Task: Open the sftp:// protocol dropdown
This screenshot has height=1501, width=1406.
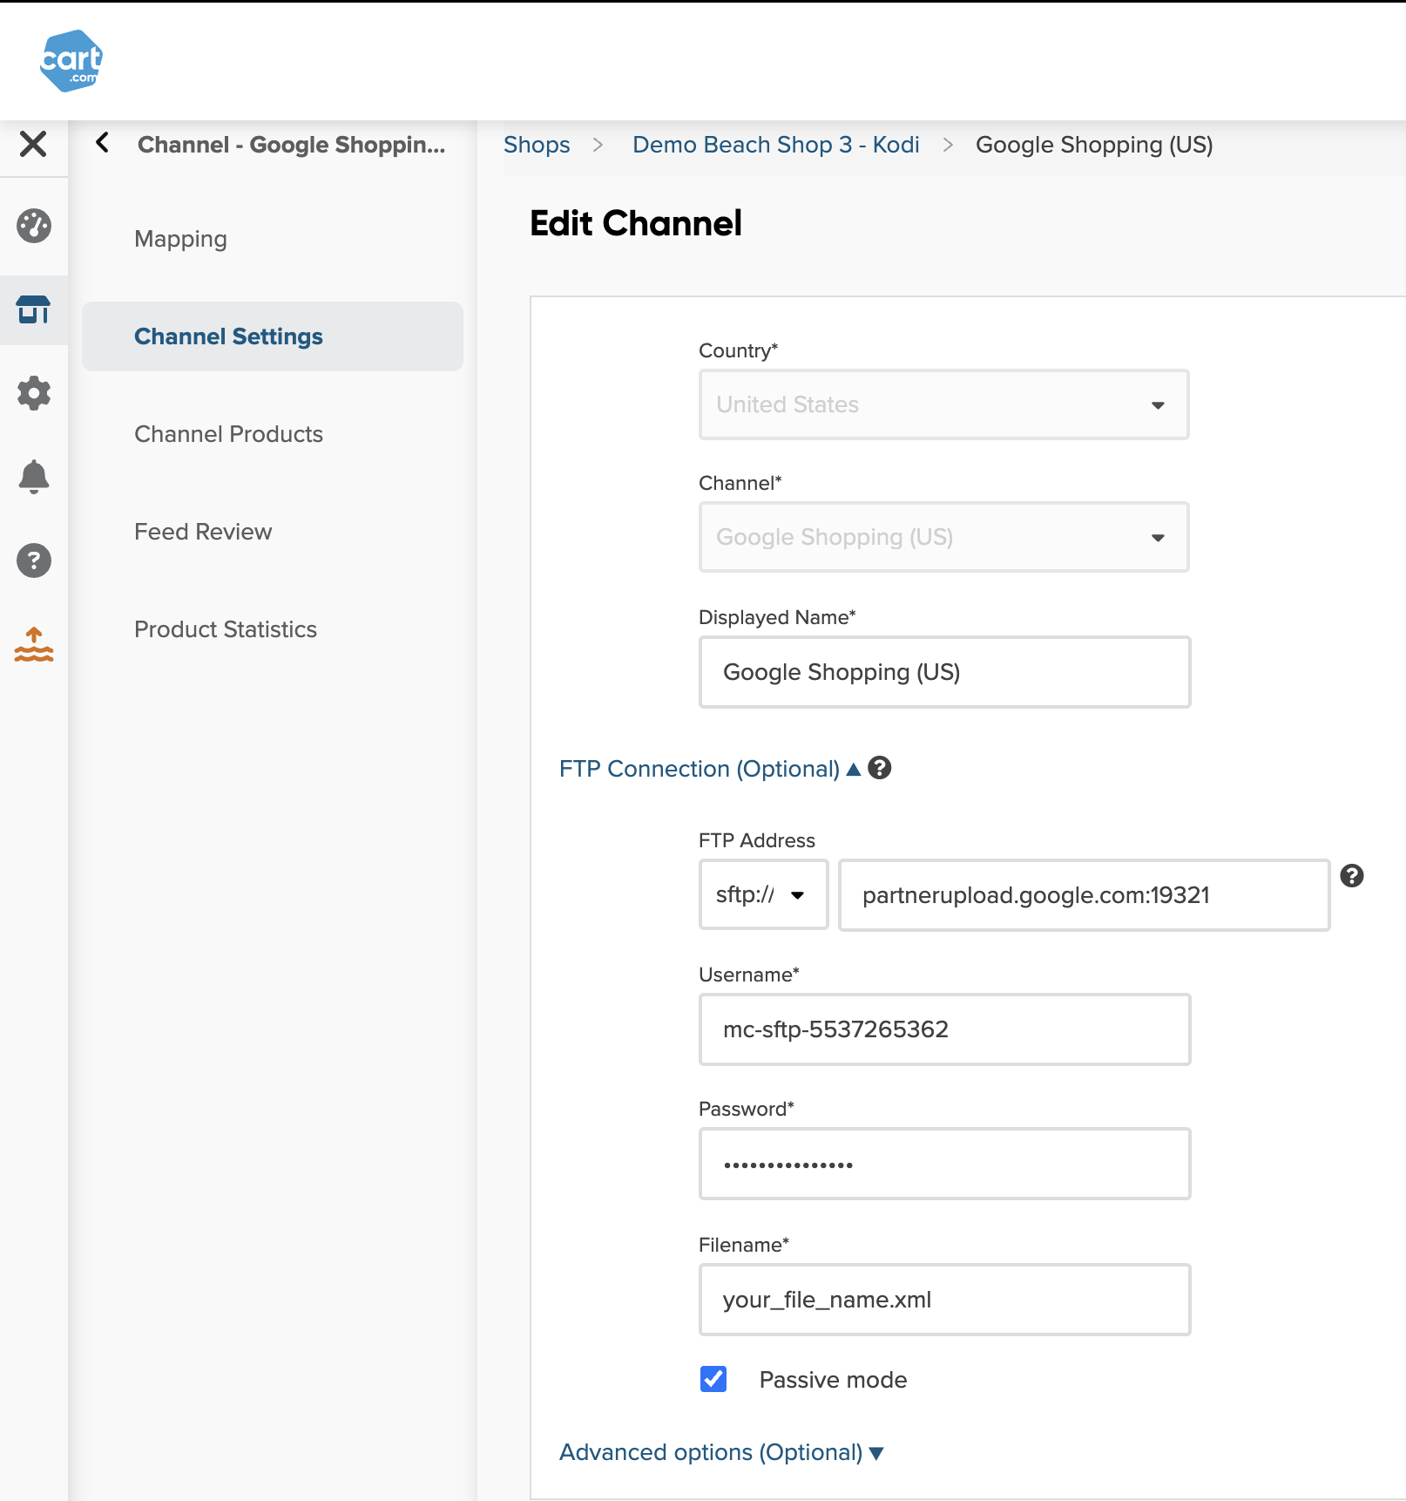Action: pos(764,894)
